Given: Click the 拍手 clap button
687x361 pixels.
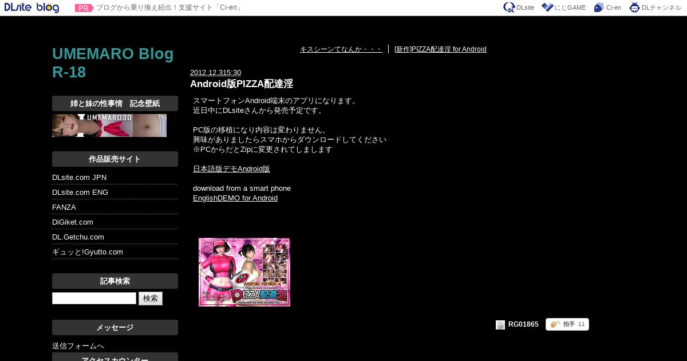Looking at the screenshot, I should click(567, 324).
